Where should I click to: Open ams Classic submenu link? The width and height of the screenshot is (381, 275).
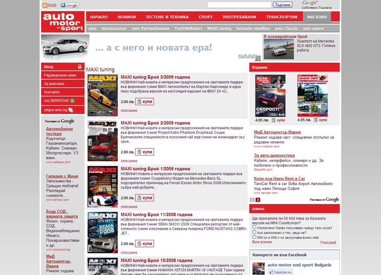287,29
